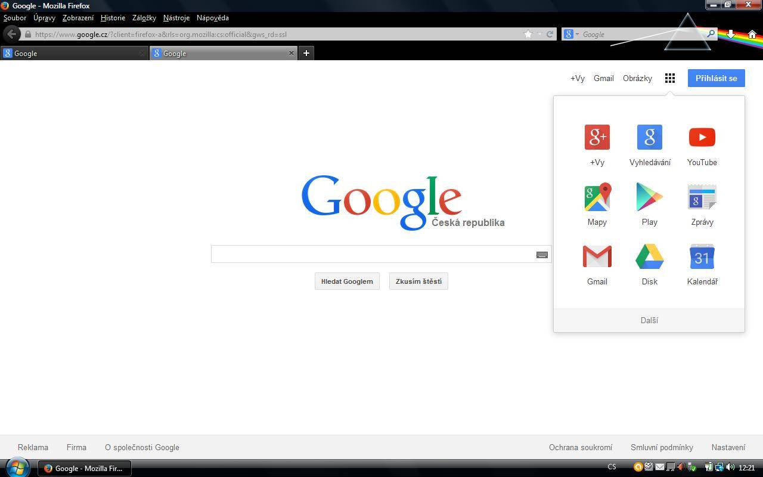Click the Firefox taskbar button

point(85,468)
